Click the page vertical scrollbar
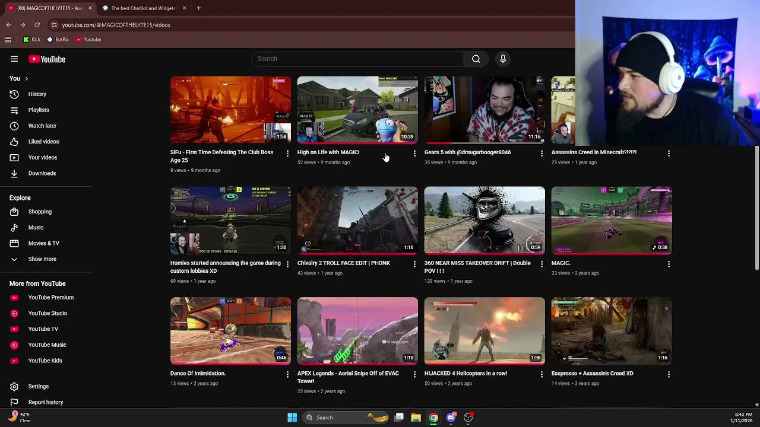760x427 pixels. pos(756,208)
